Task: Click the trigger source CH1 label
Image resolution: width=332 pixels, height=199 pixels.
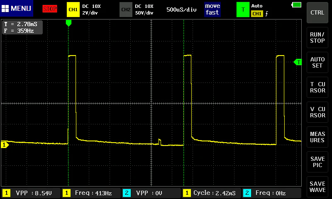Action: coord(257,14)
